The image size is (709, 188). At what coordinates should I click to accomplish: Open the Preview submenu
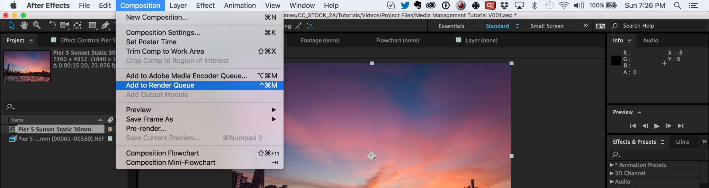click(199, 110)
